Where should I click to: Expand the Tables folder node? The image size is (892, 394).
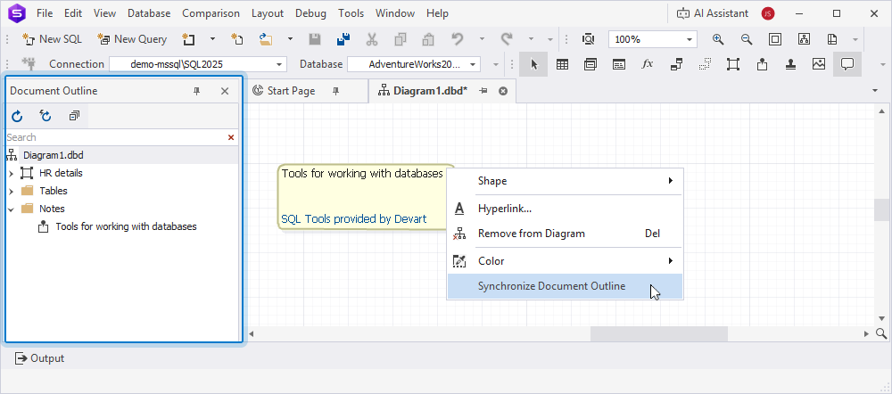[11, 191]
